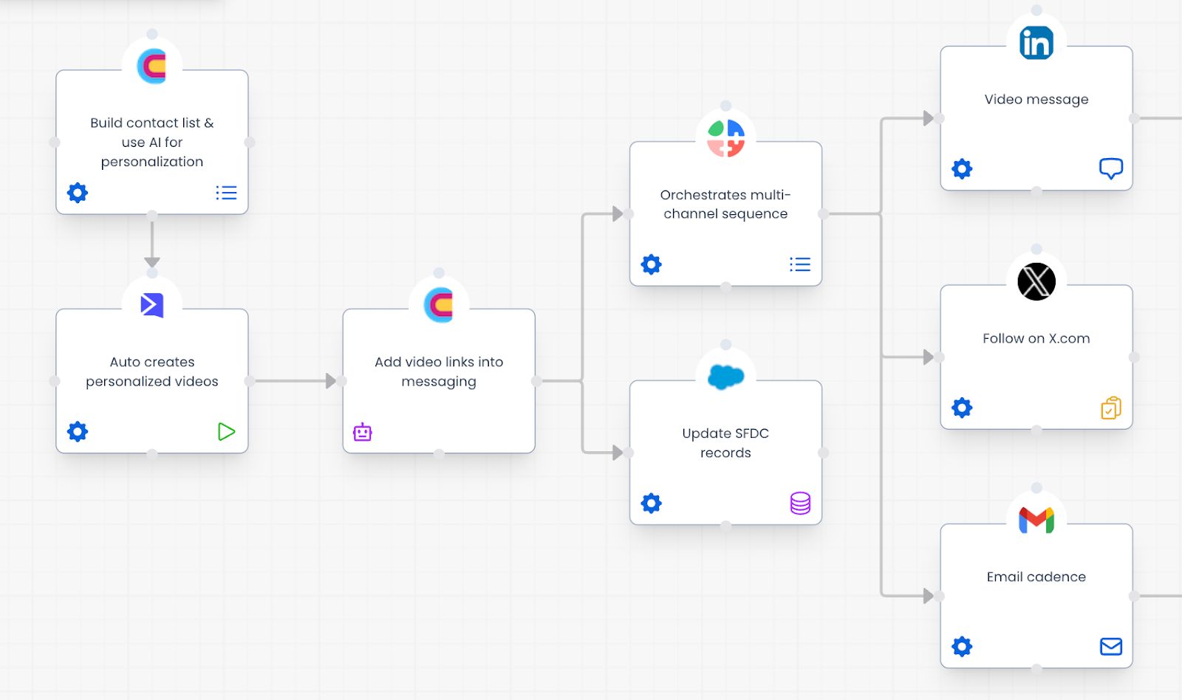Click the right connector dot of Update SFDC records
Viewport: 1182px width, 700px height.
(823, 453)
